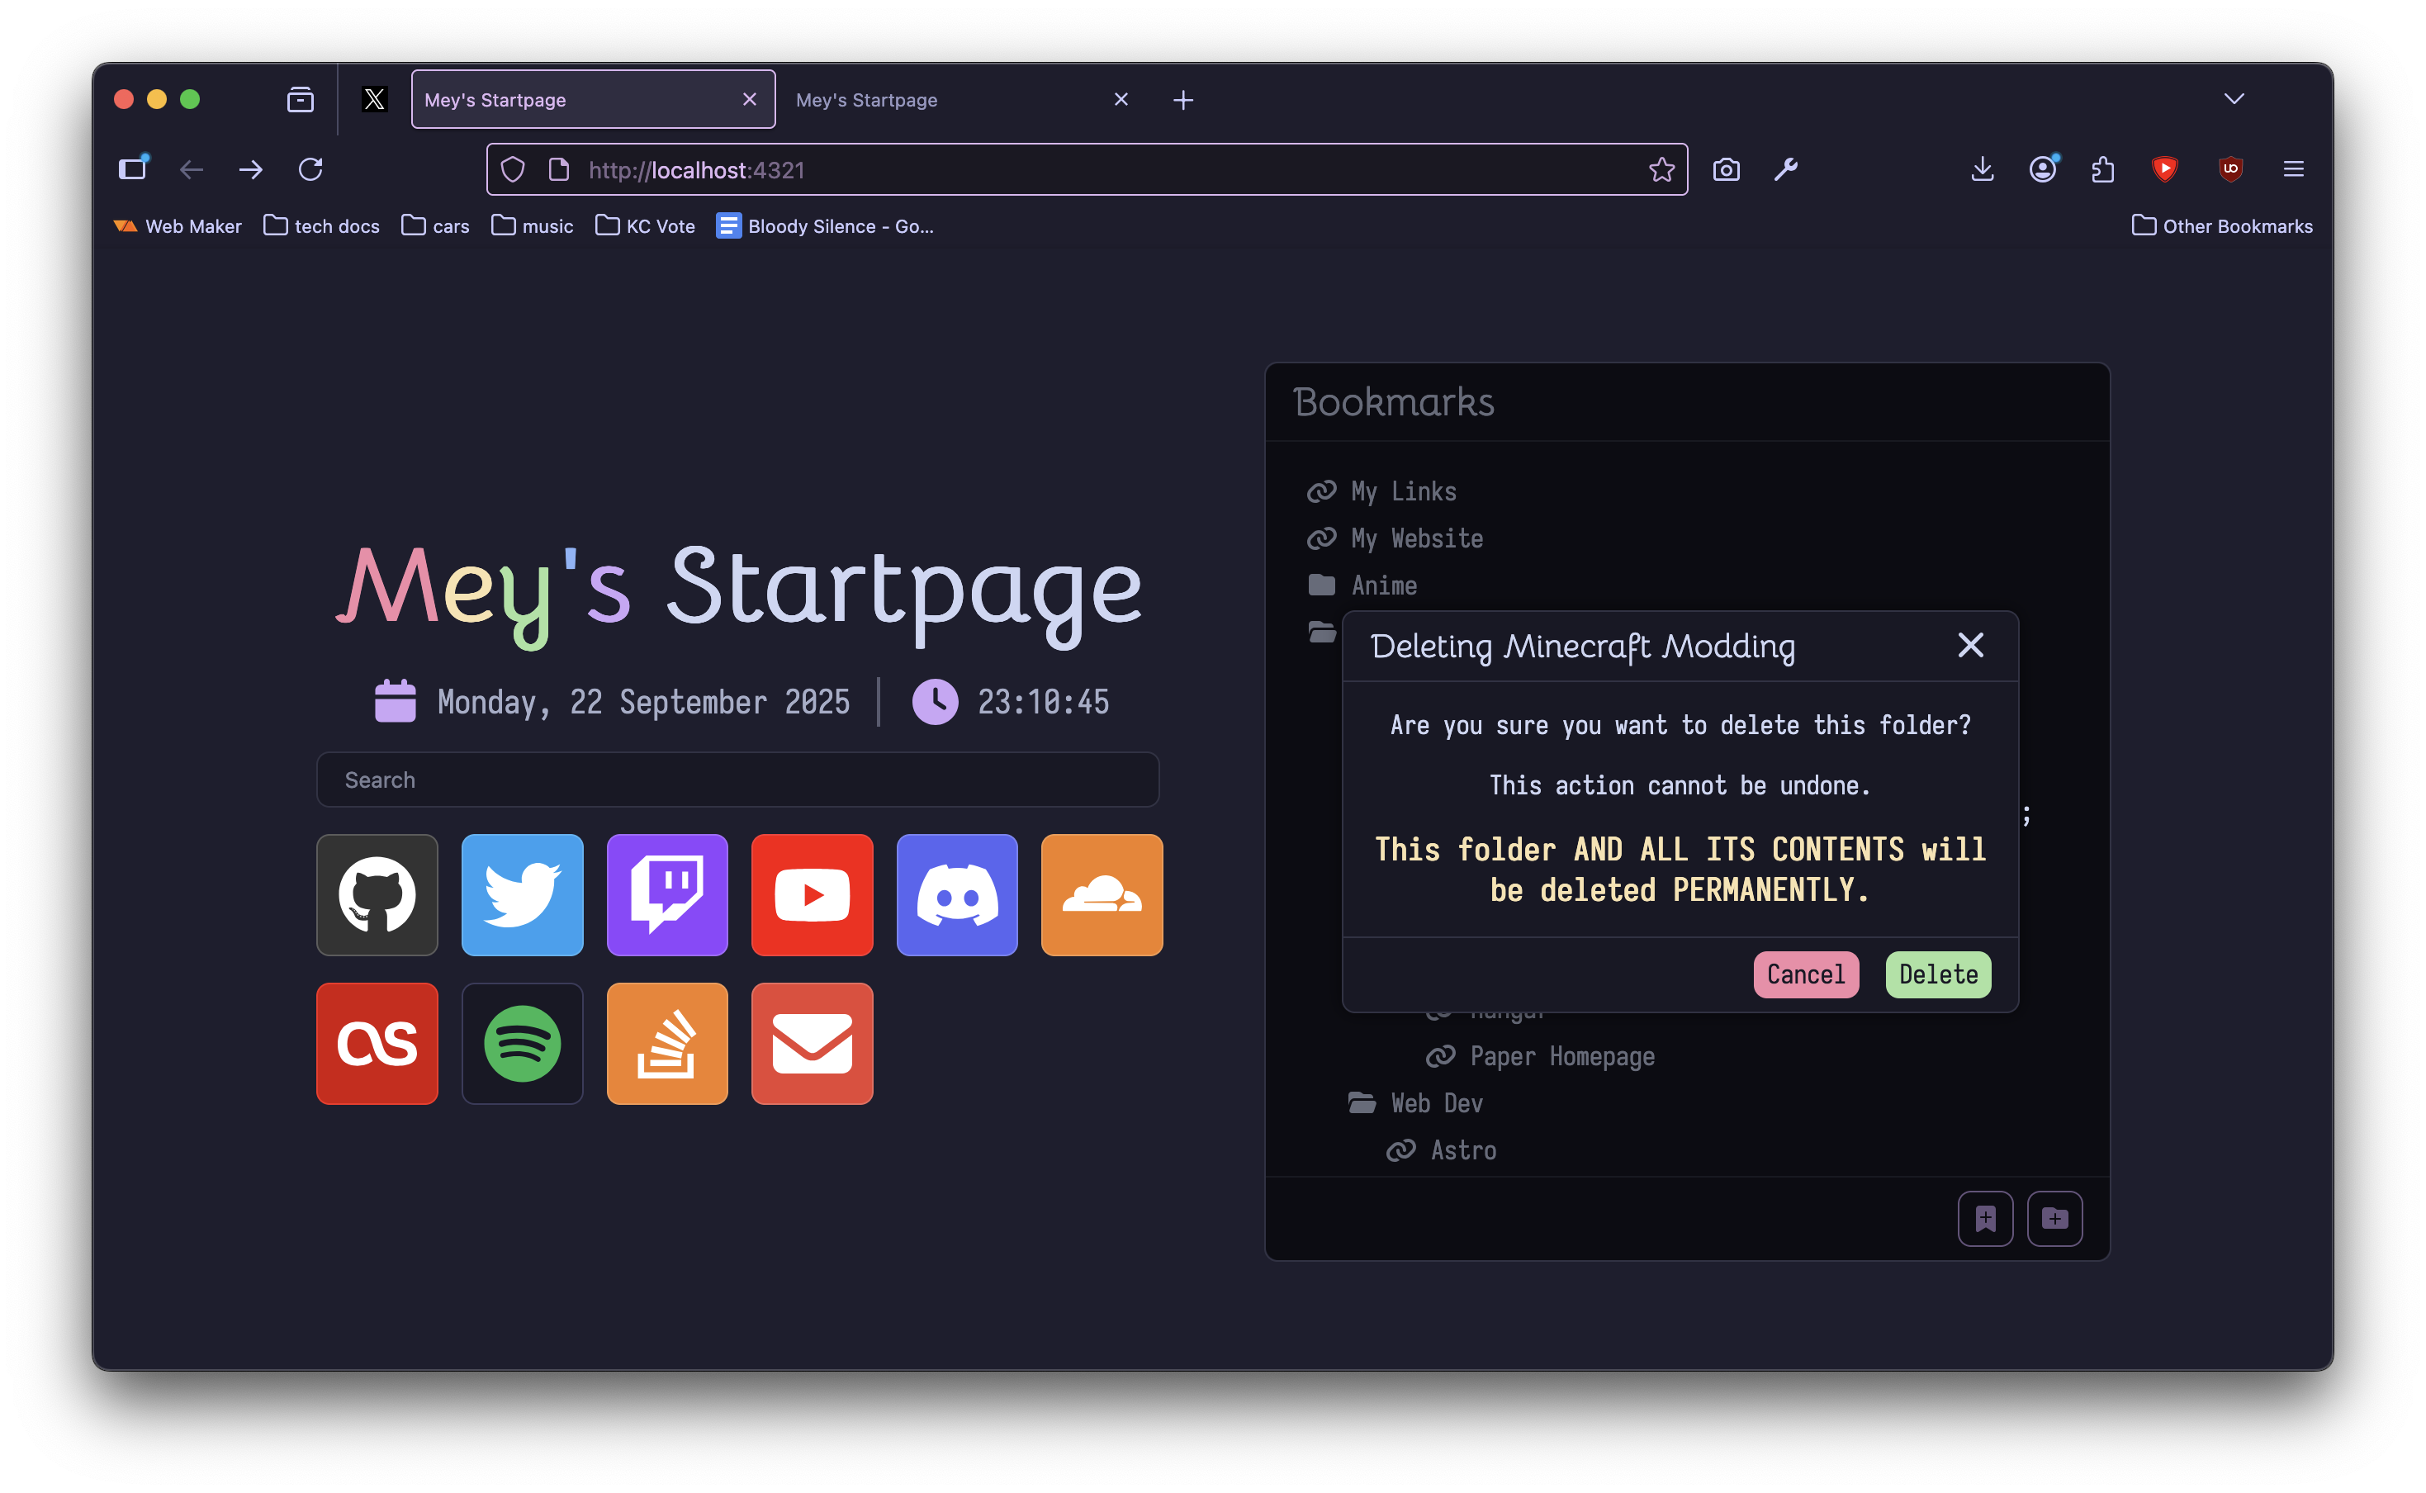Toggle the SponsorBlock extension icon
The width and height of the screenshot is (2426, 1493).
click(x=2164, y=168)
